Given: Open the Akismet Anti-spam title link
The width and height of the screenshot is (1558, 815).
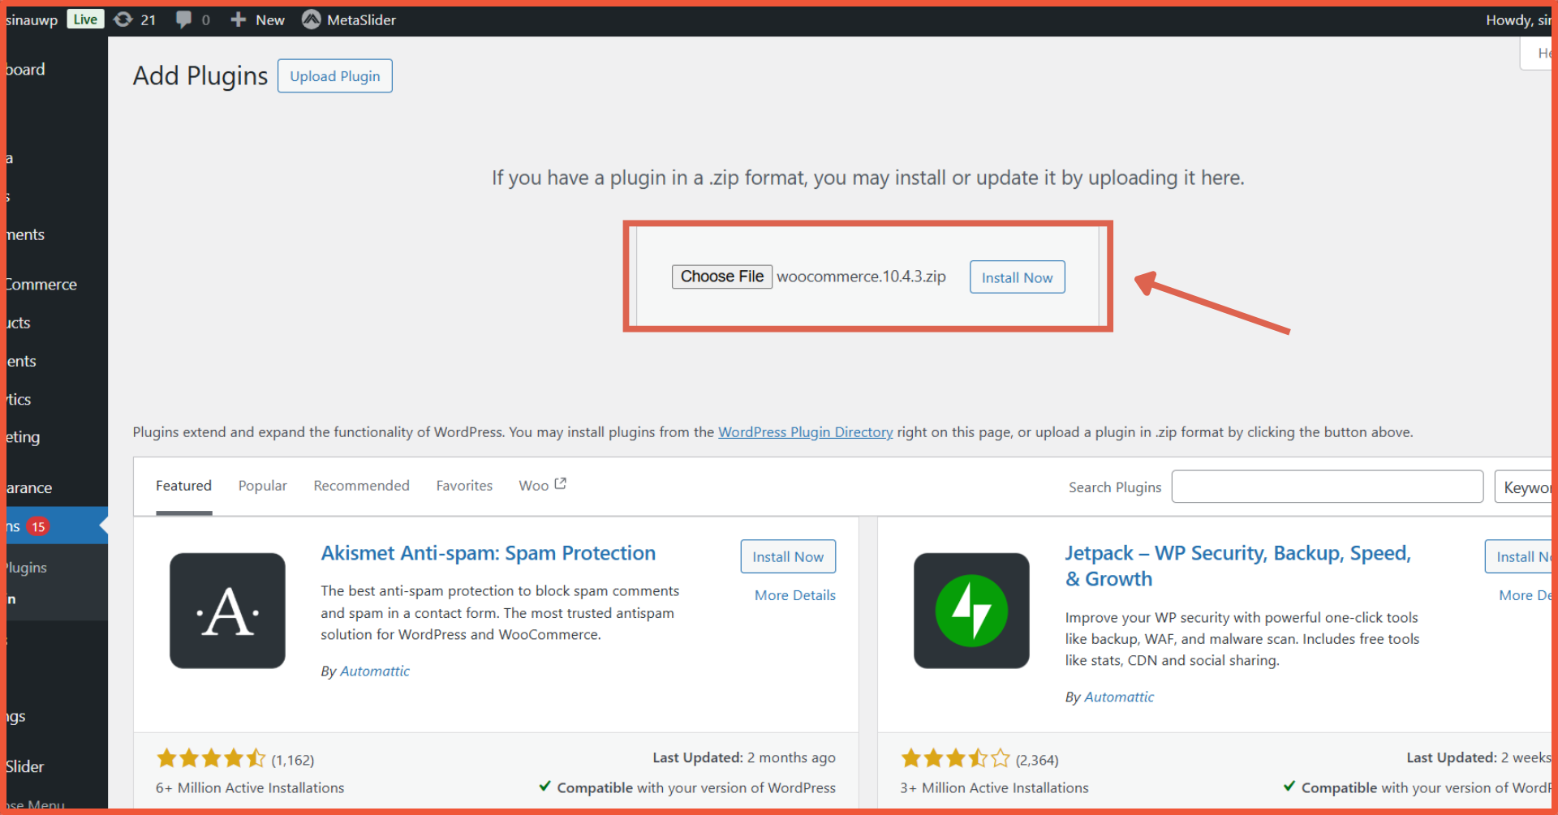Looking at the screenshot, I should (488, 553).
